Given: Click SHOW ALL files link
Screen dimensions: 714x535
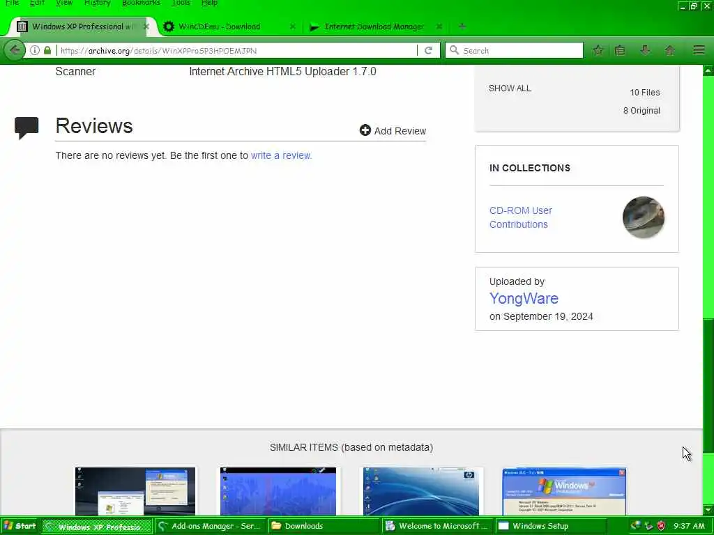Looking at the screenshot, I should click(x=510, y=88).
